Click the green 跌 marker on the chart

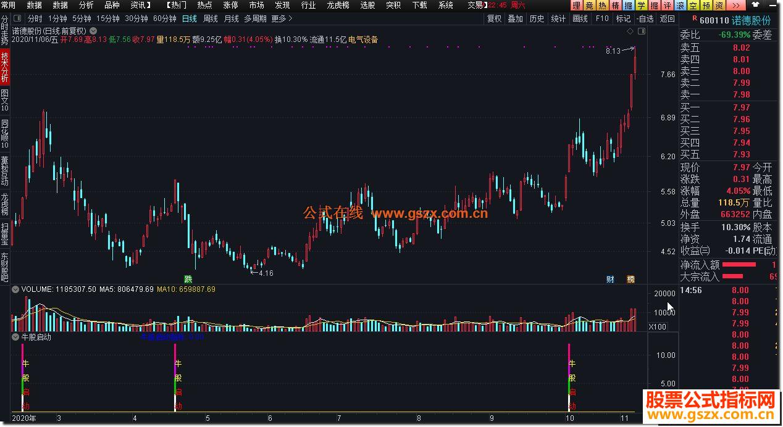click(x=188, y=279)
